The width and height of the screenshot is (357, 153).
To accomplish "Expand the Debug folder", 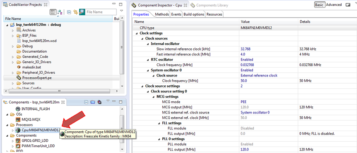I will (x=13, y=46).
